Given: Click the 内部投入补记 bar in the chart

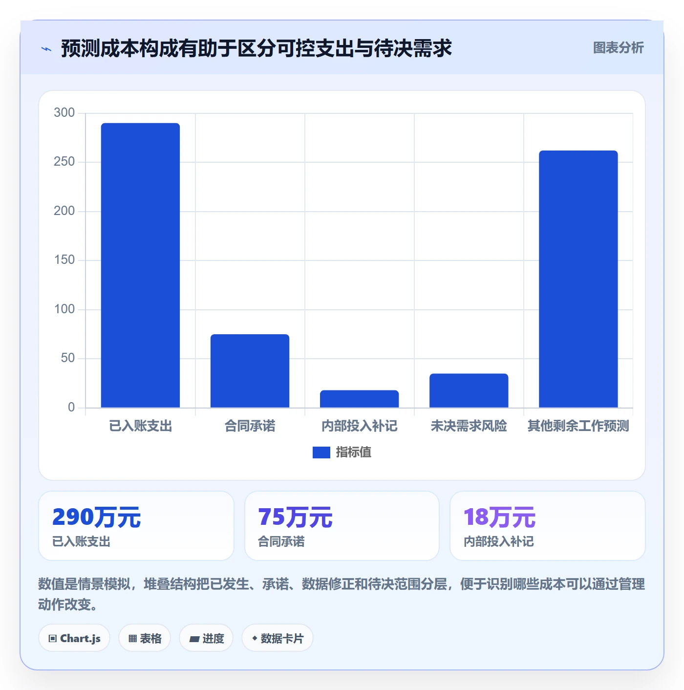Looking at the screenshot, I should tap(359, 399).
